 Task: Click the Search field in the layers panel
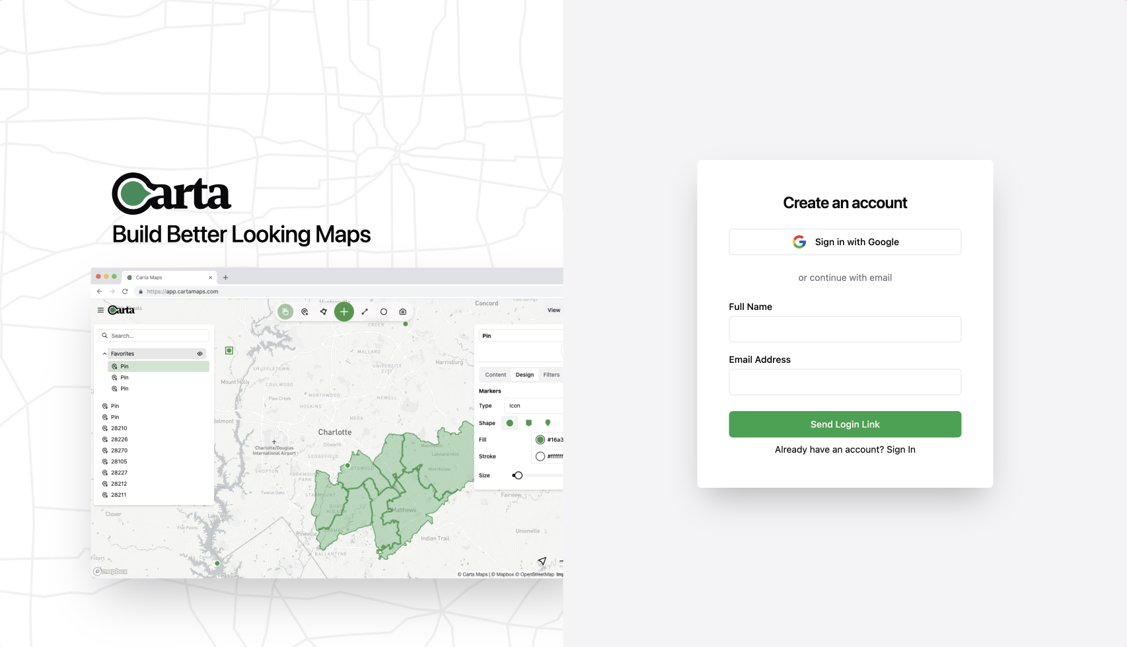(154, 336)
